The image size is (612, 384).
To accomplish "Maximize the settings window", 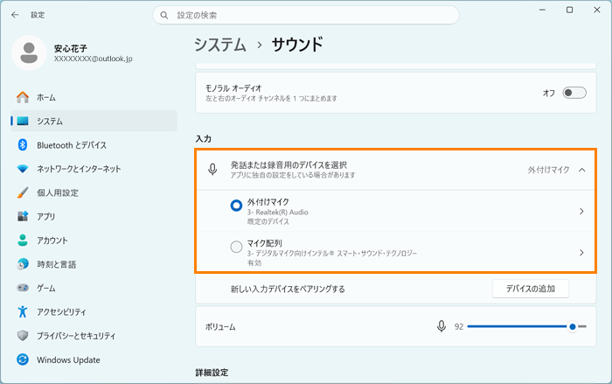I will [569, 10].
